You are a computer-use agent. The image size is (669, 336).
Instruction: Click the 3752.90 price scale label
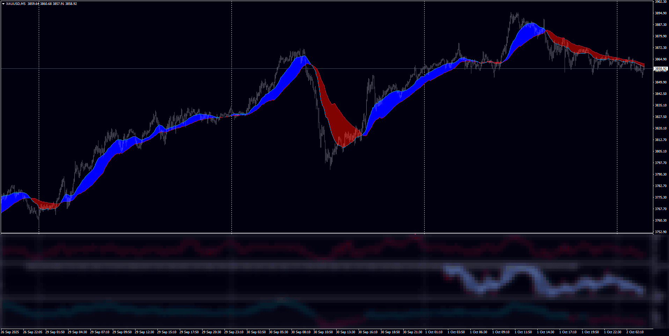point(661,232)
